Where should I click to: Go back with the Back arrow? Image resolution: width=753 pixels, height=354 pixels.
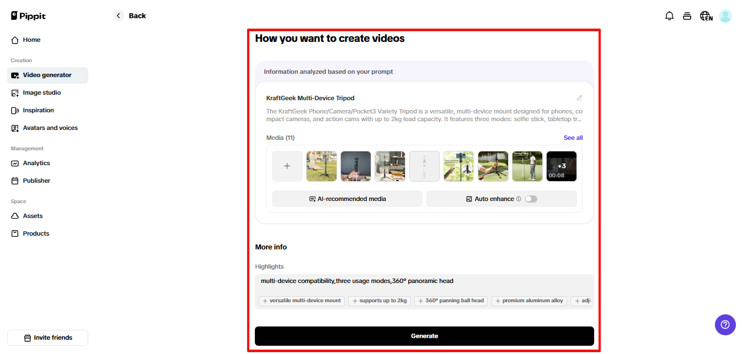point(119,16)
